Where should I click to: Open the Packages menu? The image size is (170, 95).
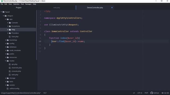tap(28, 4)
